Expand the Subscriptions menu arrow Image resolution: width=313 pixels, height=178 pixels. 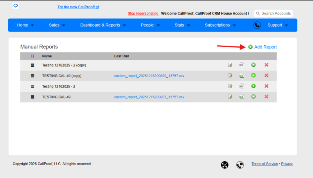click(x=234, y=25)
